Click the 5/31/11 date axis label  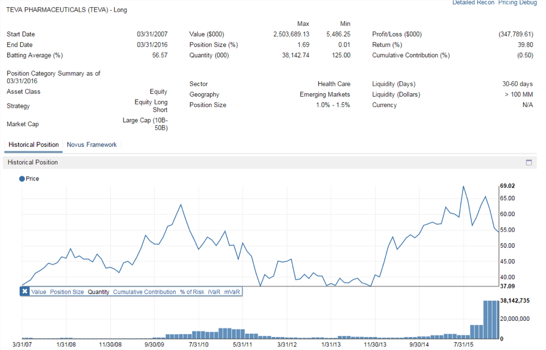[242, 344]
